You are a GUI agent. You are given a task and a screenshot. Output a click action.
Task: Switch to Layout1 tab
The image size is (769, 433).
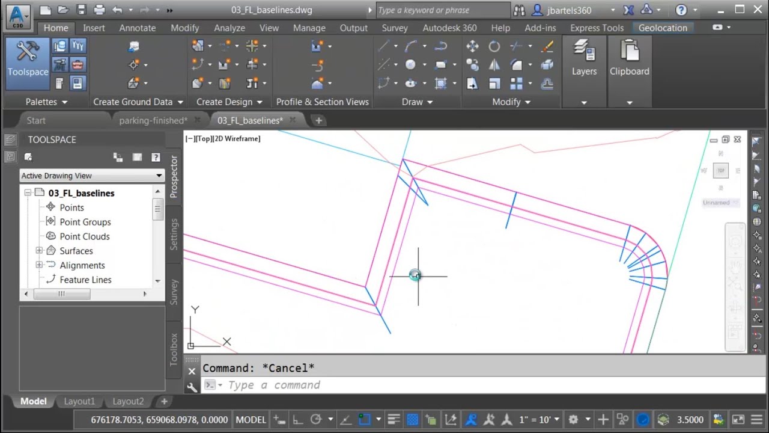click(79, 402)
